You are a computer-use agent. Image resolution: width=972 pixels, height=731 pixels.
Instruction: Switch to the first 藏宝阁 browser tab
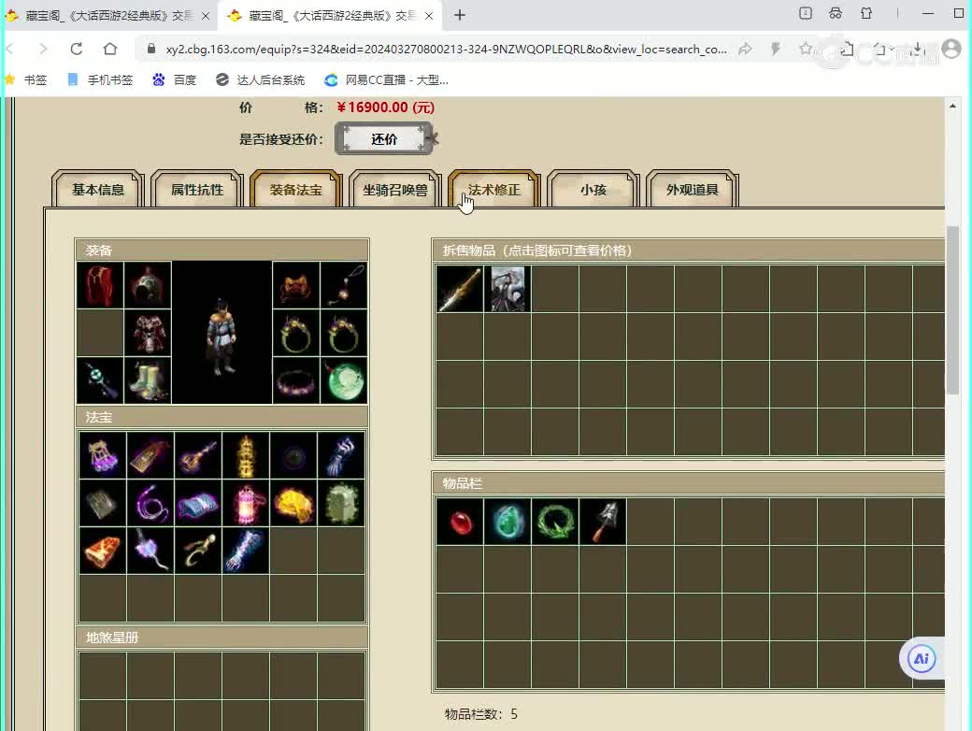click(108, 16)
